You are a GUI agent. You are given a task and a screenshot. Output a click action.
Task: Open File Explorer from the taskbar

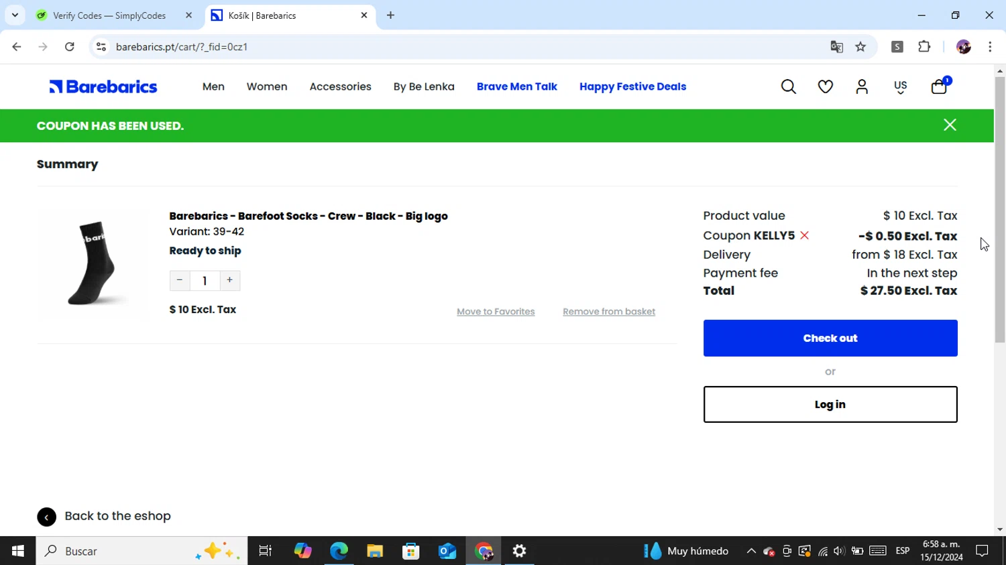tap(375, 551)
